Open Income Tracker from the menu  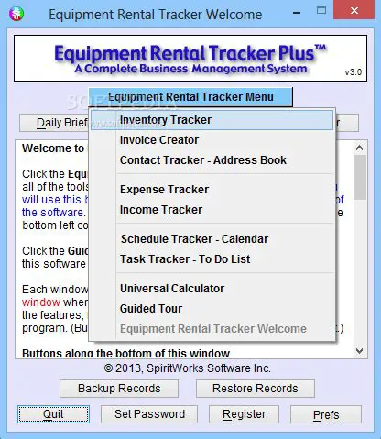(x=212, y=210)
